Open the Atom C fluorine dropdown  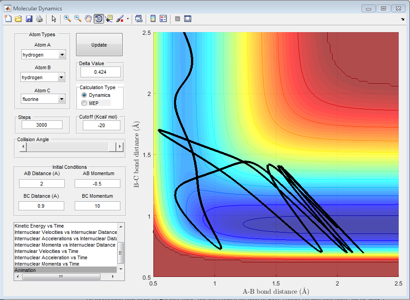point(62,99)
